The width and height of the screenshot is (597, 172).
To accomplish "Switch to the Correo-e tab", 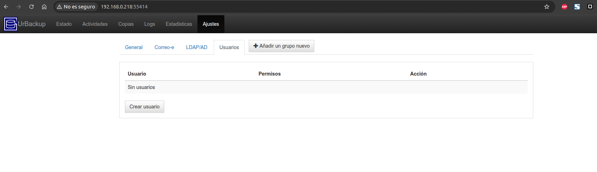I will [x=164, y=47].
